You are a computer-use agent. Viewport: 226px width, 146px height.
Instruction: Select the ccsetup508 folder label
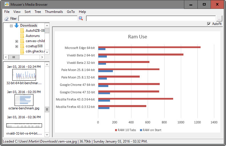34,46
